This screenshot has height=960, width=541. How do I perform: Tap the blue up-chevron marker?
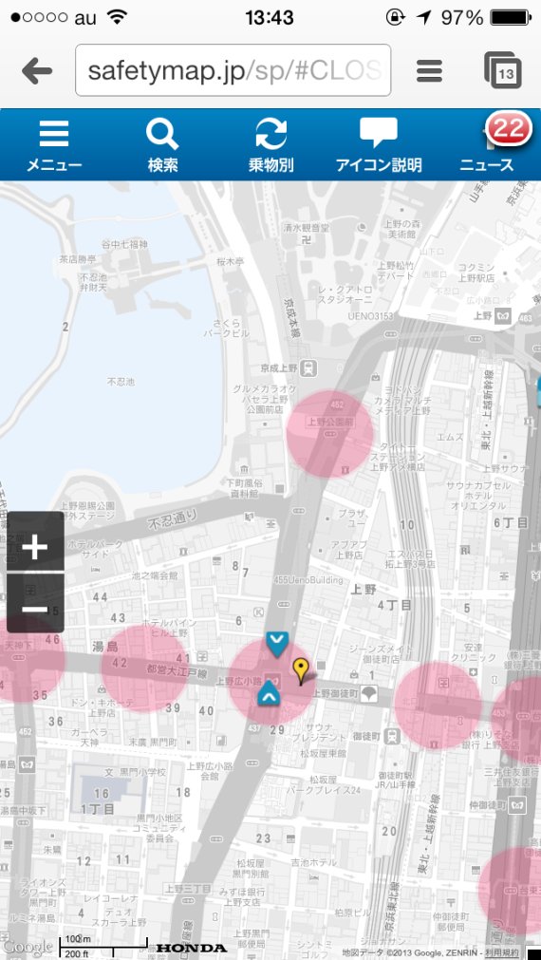coord(268,695)
